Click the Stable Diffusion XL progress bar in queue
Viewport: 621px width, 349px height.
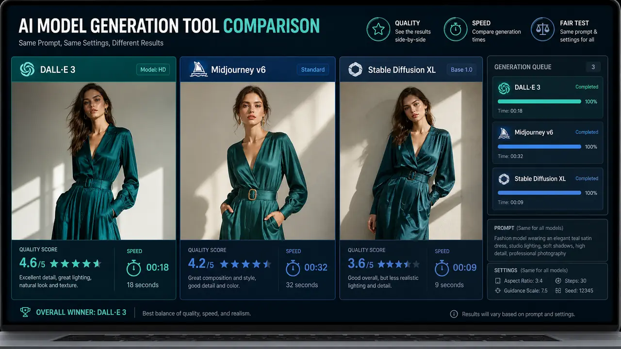tap(539, 193)
